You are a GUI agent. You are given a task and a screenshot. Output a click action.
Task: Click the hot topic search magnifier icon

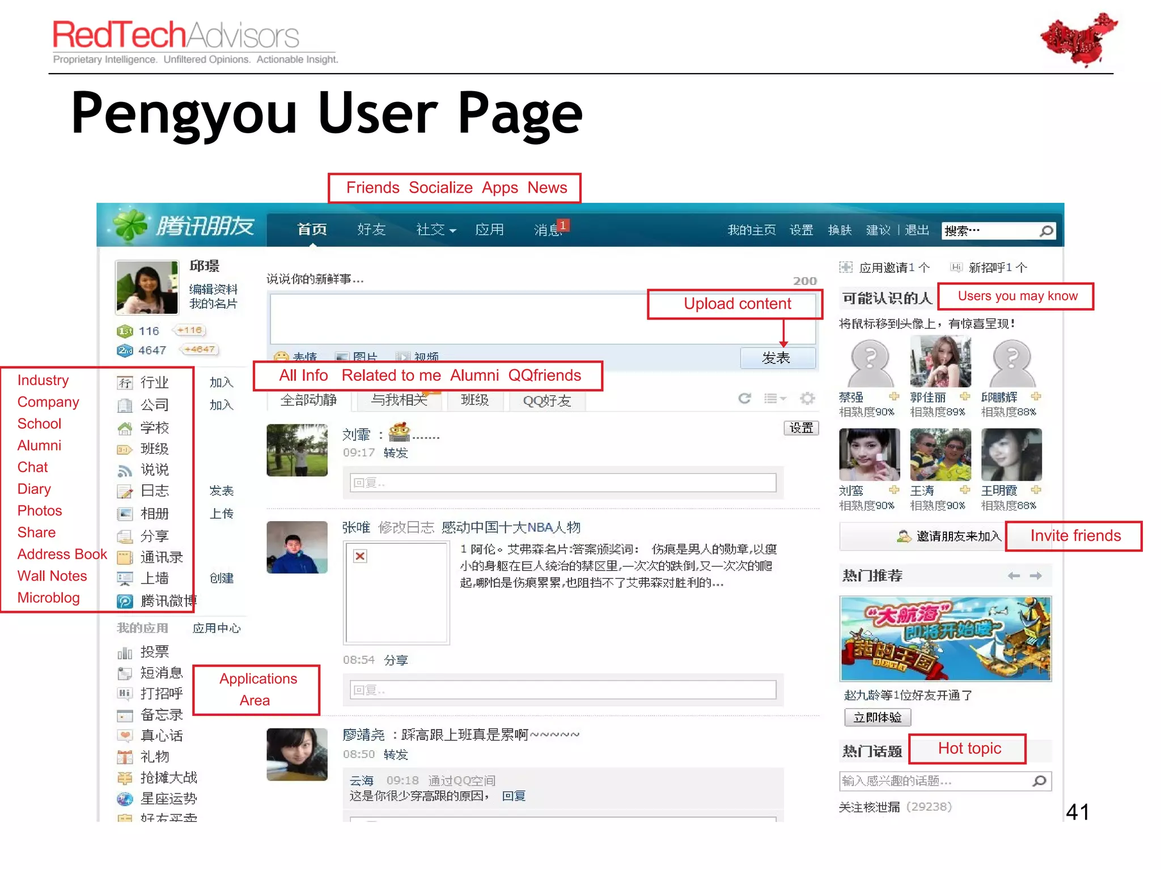tap(1039, 781)
